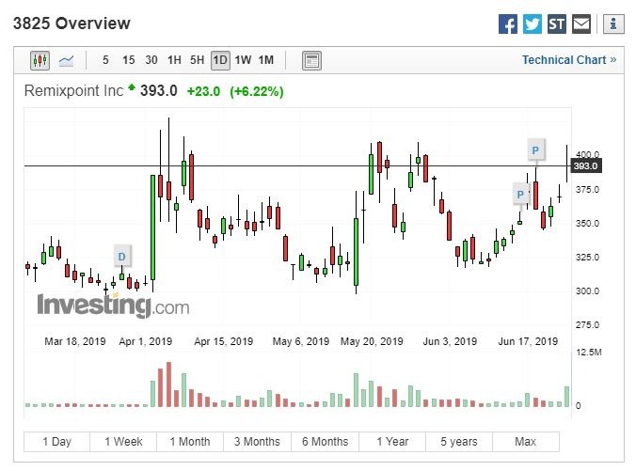Select 30 minute interval
The height and width of the screenshot is (471, 636).
click(151, 60)
